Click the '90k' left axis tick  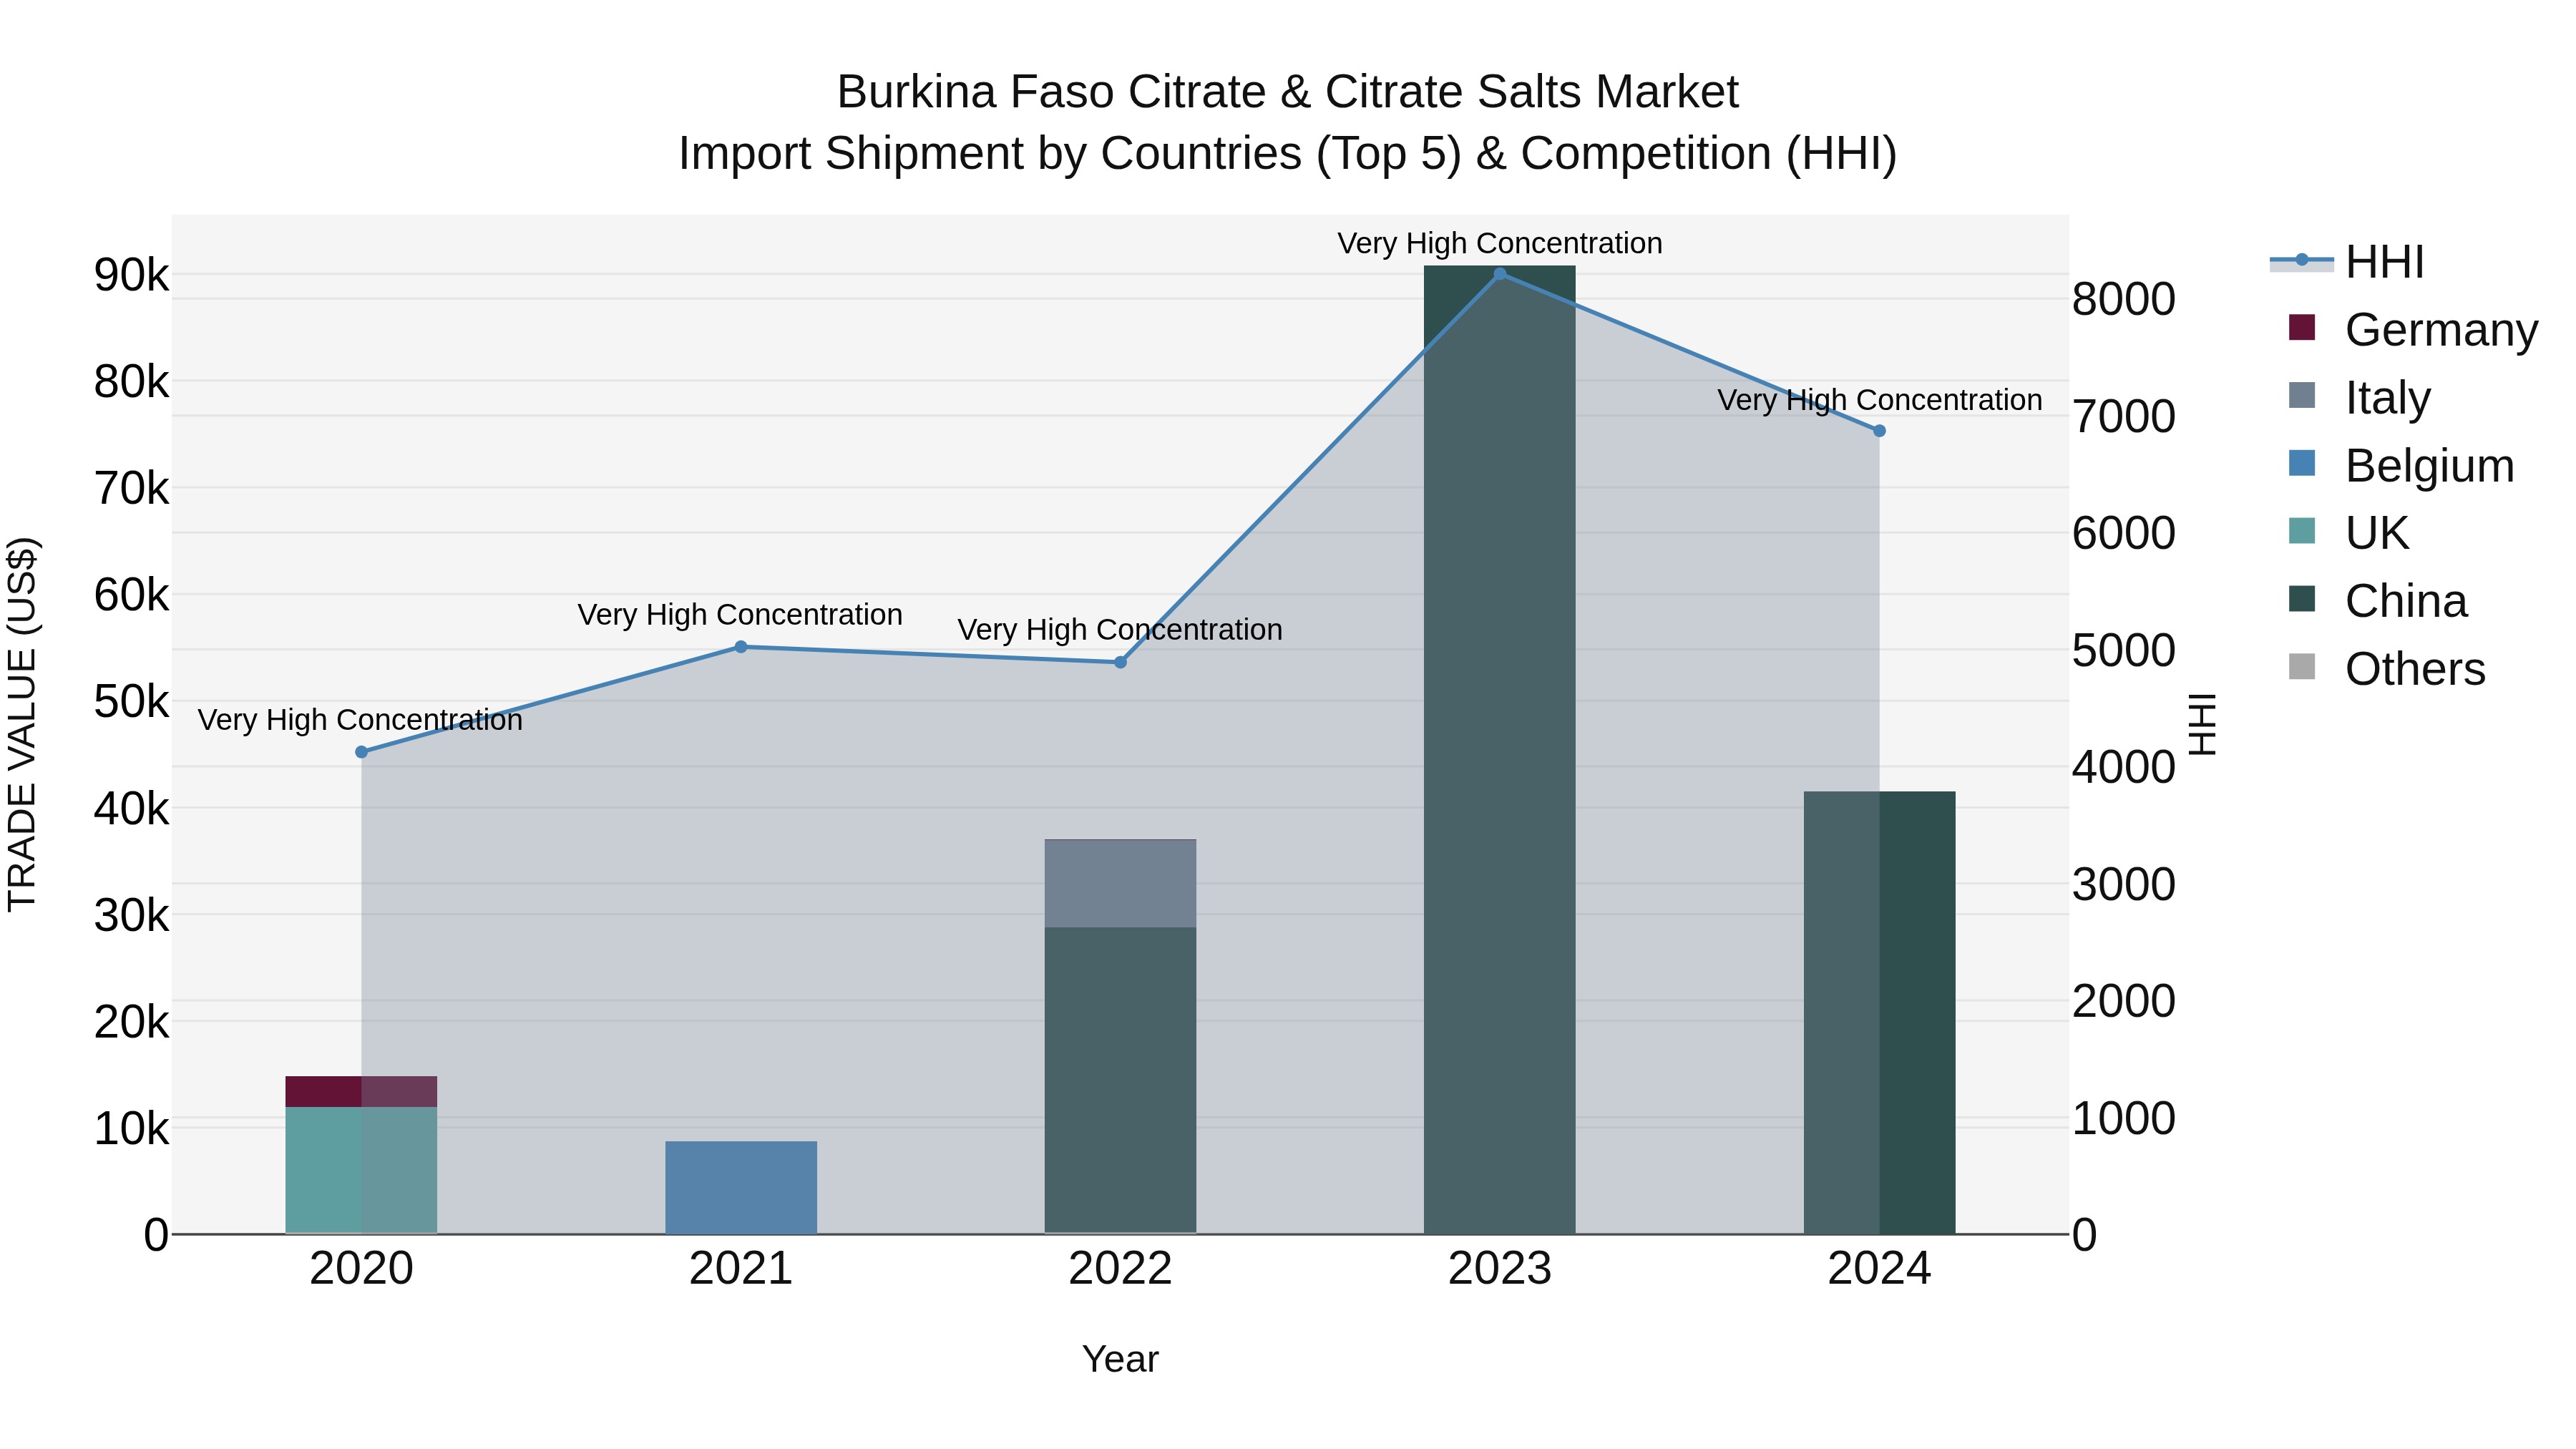(x=132, y=275)
